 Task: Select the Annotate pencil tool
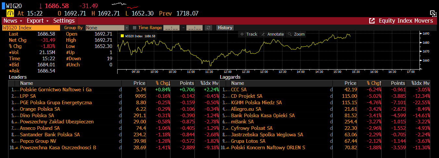(x=272, y=34)
